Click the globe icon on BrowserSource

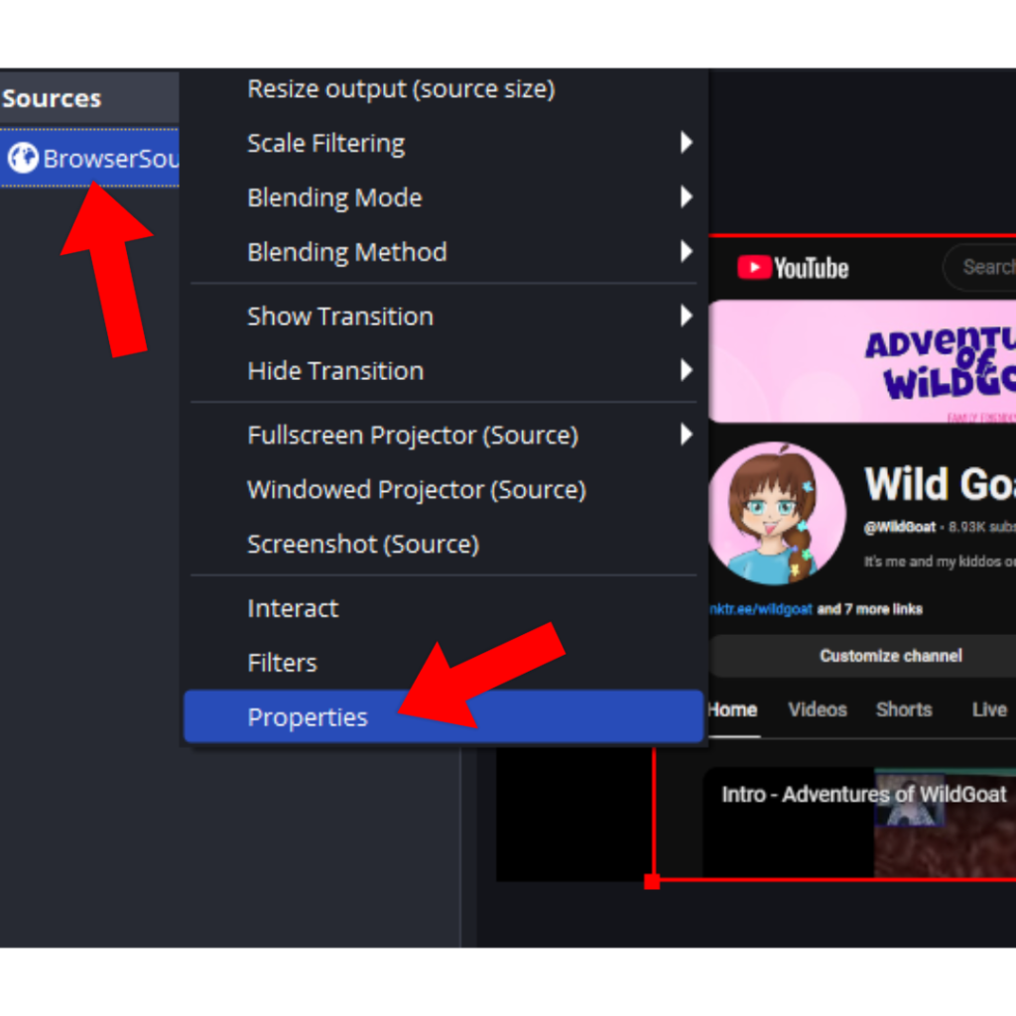tap(23, 157)
